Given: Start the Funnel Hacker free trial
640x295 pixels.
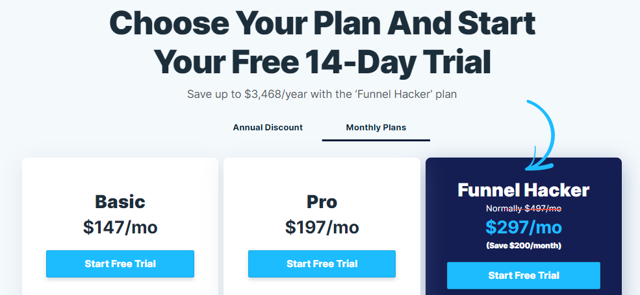Looking at the screenshot, I should coord(524,276).
